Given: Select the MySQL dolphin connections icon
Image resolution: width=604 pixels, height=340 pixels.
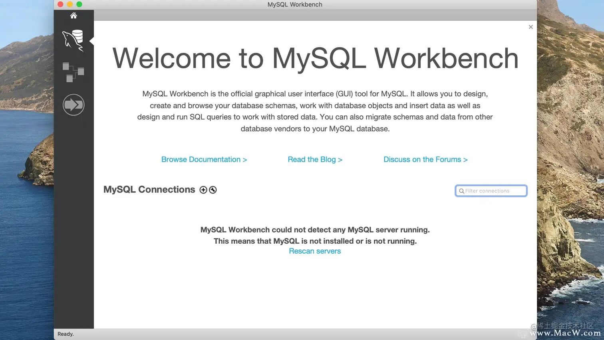Looking at the screenshot, I should (73, 40).
